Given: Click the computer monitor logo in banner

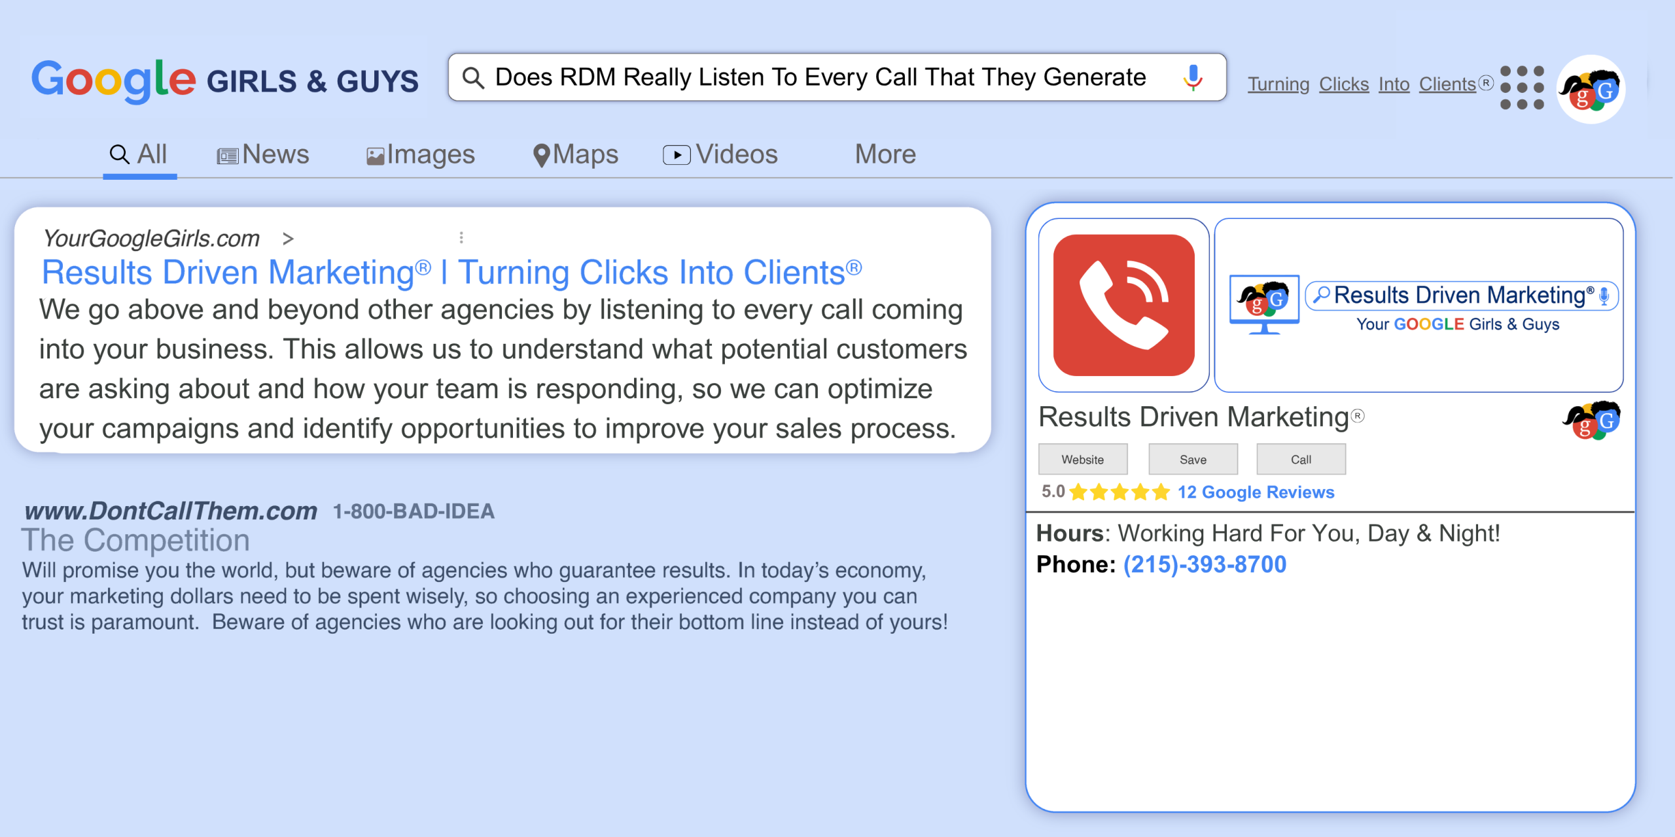Looking at the screenshot, I should tap(1264, 305).
